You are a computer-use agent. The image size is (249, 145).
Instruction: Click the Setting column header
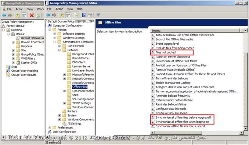coord(195,30)
